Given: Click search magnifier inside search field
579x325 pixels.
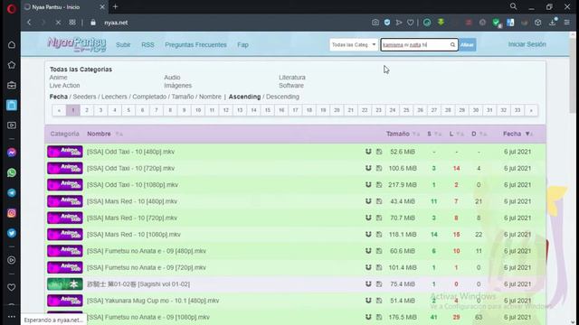Looking at the screenshot, I should (452, 44).
